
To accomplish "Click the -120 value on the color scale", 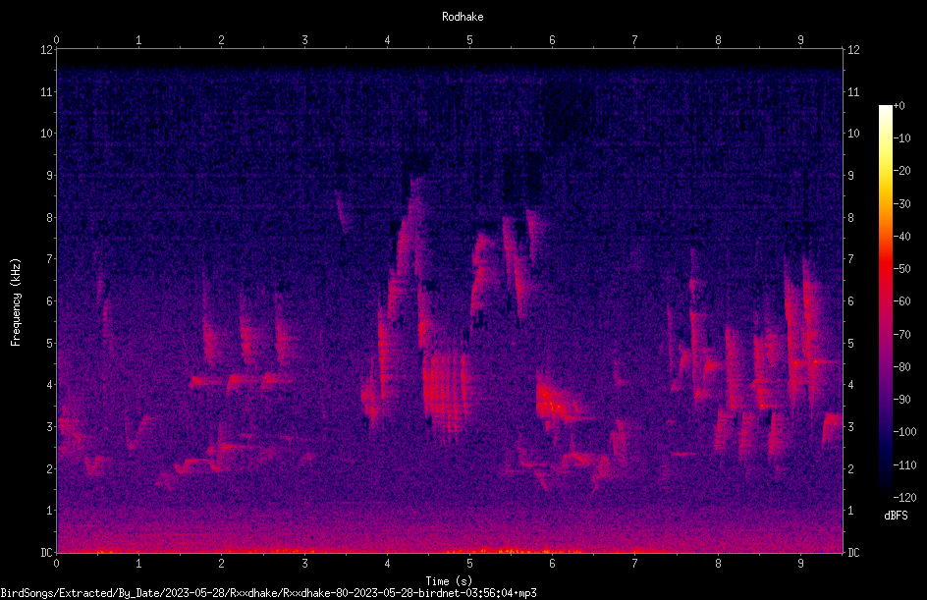I will 904,498.
